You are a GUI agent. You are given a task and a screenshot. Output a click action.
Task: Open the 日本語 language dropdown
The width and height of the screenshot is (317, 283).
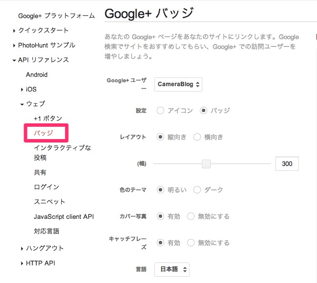pyautogui.click(x=172, y=269)
